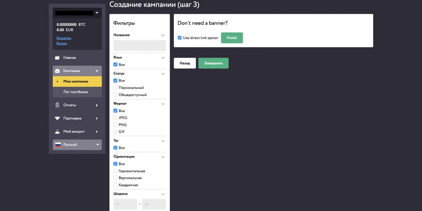Click the Название filter text field
422x211 pixels.
(139, 45)
